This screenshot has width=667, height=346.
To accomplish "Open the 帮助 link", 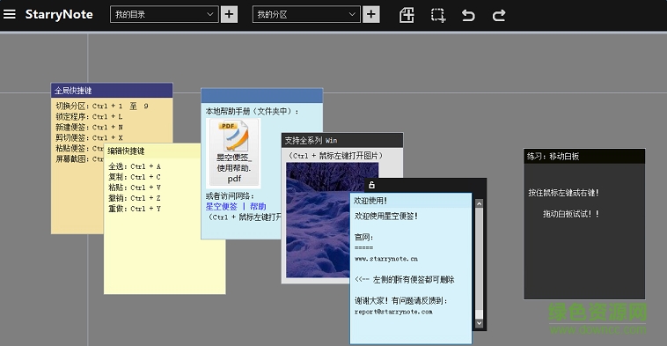I will [258, 206].
